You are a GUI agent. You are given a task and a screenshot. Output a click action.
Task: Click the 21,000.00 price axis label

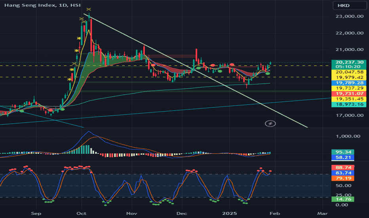(x=350, y=50)
